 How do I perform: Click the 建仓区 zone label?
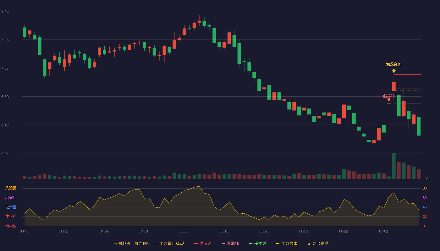click(x=11, y=216)
